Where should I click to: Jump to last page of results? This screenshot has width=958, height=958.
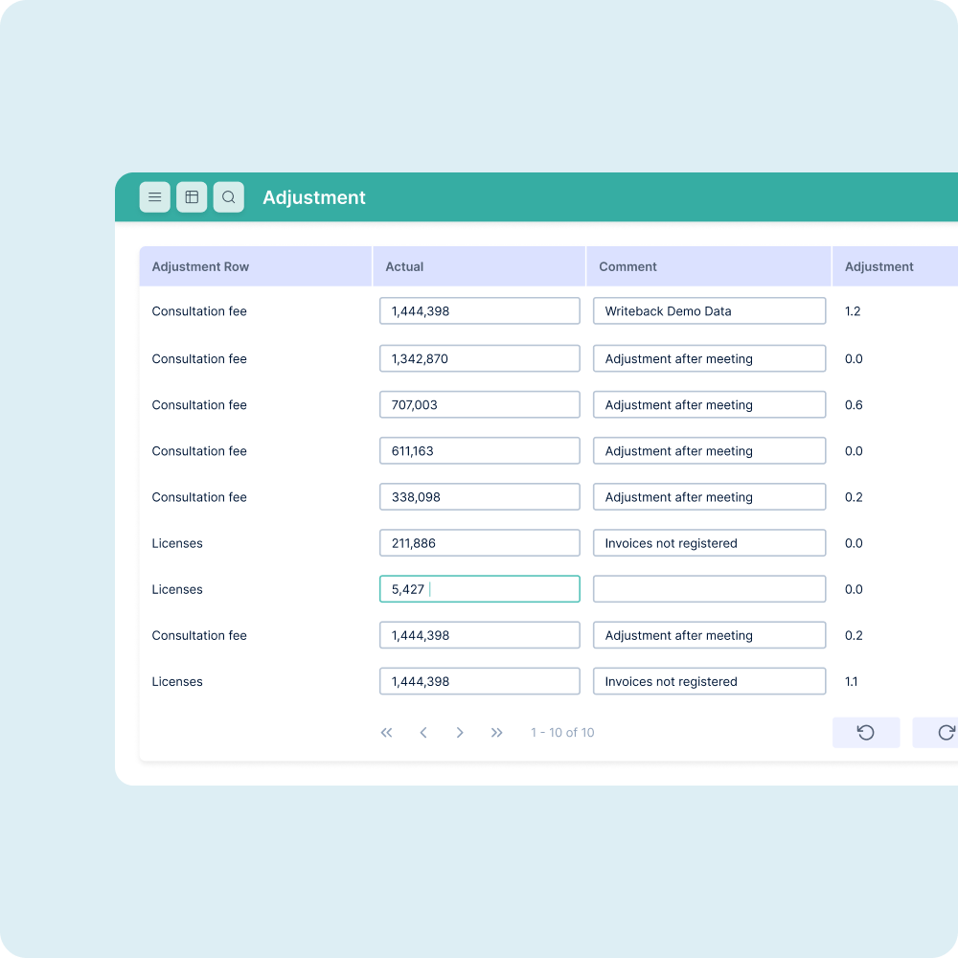496,733
